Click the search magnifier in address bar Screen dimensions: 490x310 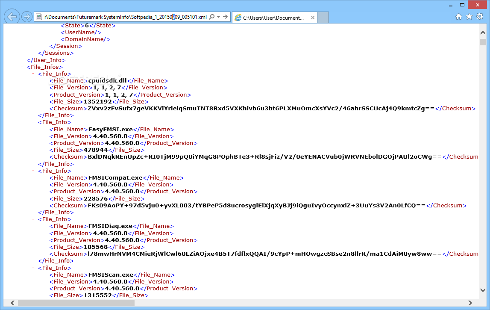(212, 17)
